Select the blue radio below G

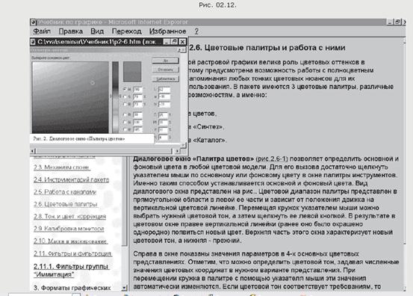pos(125,129)
